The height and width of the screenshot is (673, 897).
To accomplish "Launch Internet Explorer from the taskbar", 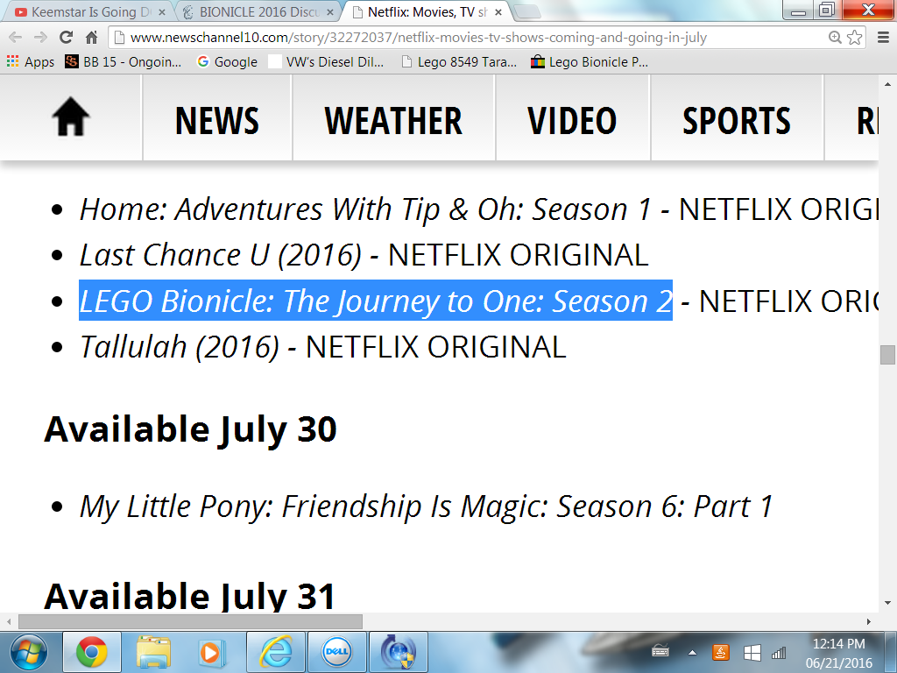I will (276, 652).
